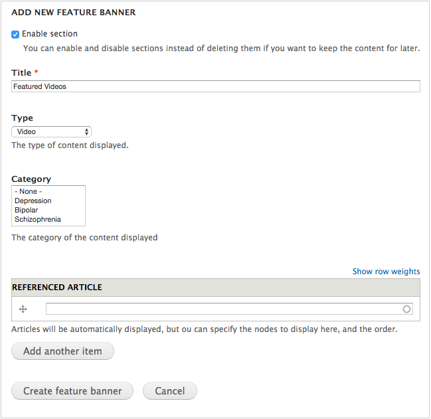
Task: Open the Show row weights link
Action: (386, 271)
